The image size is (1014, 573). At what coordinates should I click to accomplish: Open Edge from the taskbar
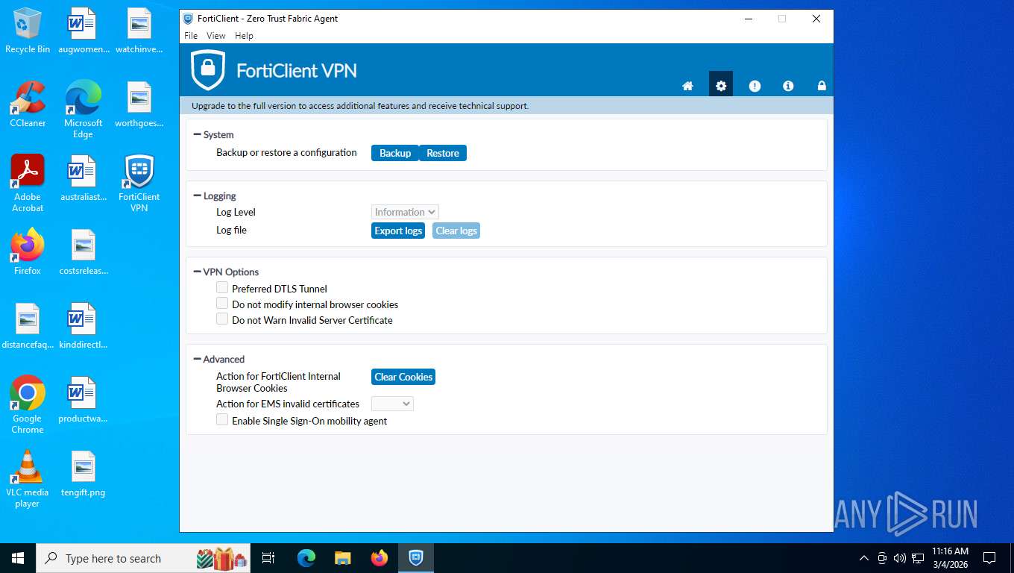306,558
